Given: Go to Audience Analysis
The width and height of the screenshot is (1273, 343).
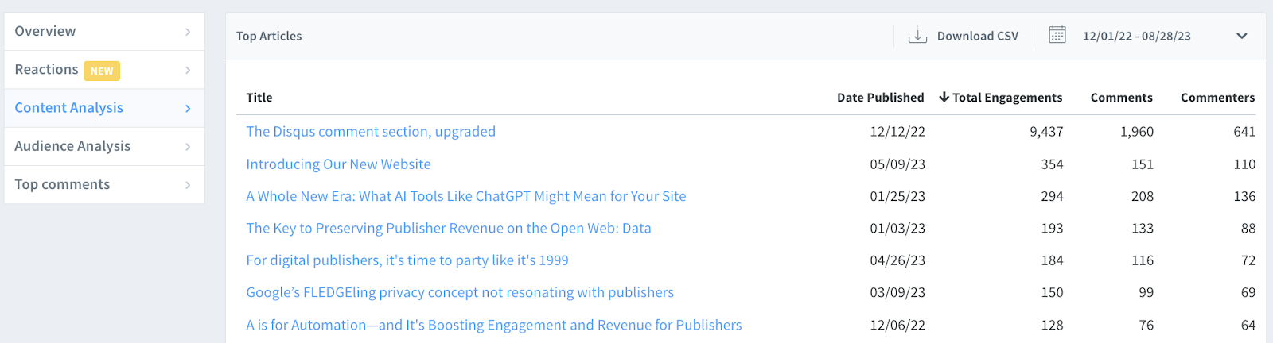Looking at the screenshot, I should pyautogui.click(x=72, y=145).
